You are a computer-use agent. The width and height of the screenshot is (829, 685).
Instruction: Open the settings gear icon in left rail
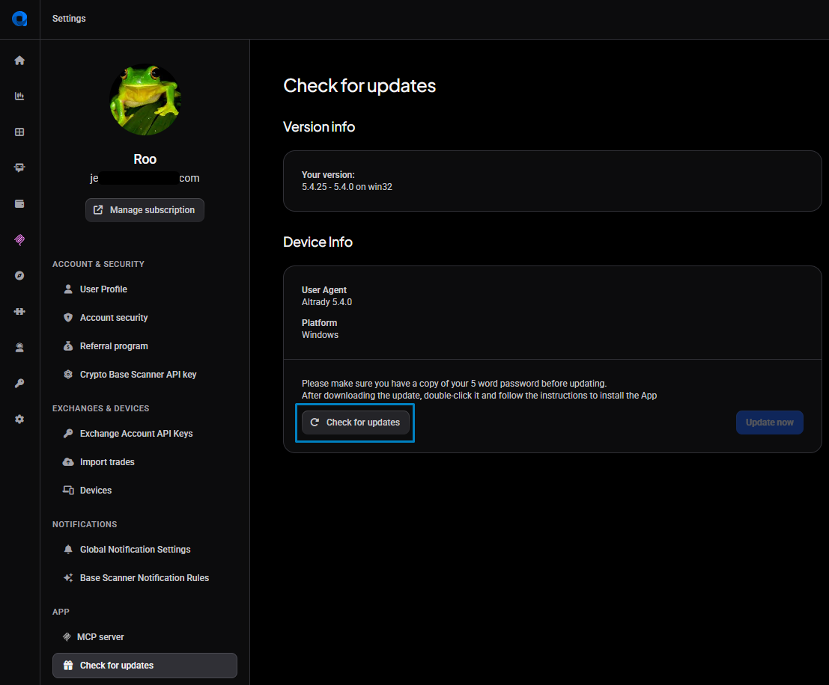click(19, 420)
